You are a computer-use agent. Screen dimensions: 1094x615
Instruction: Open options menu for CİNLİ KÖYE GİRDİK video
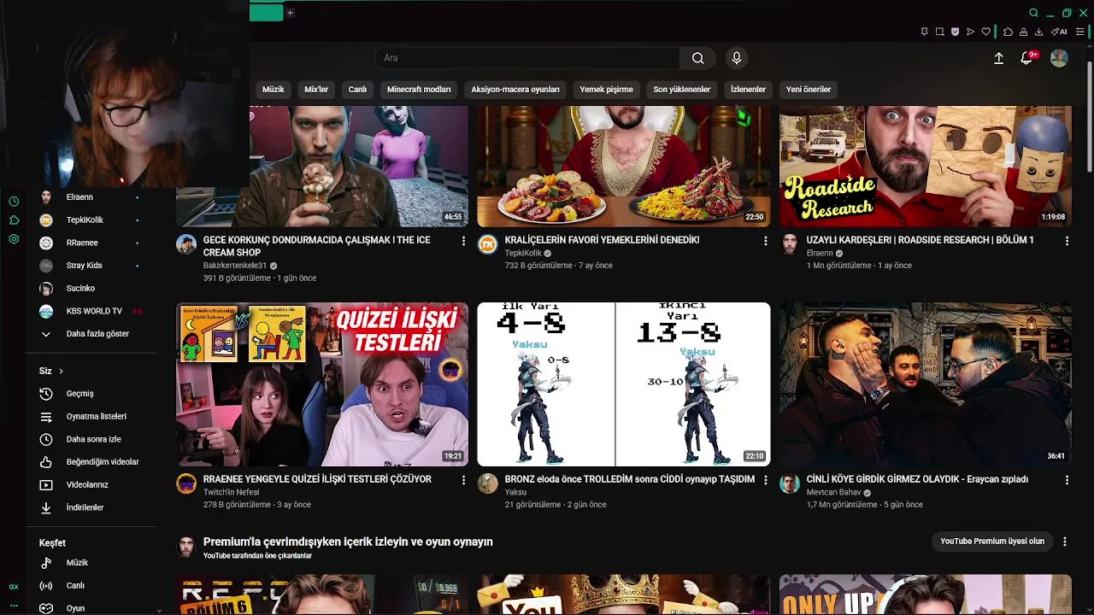pos(1067,481)
